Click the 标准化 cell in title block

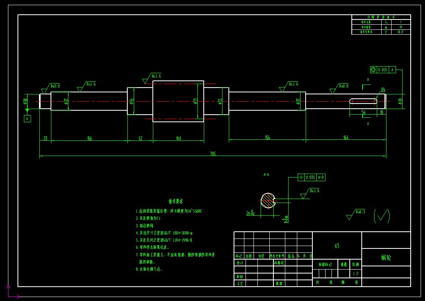(x=279, y=263)
